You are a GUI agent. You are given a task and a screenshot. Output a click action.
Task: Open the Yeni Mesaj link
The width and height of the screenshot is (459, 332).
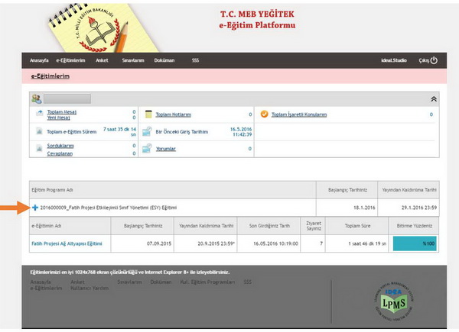tap(59, 118)
